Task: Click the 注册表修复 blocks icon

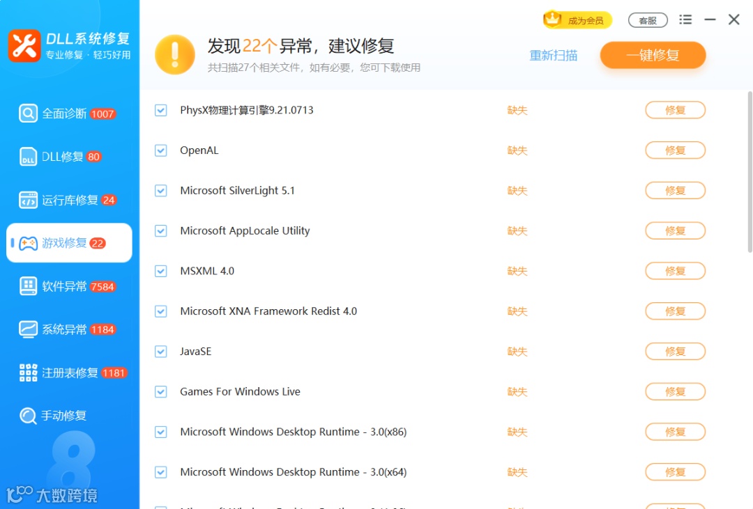Action: 28,373
